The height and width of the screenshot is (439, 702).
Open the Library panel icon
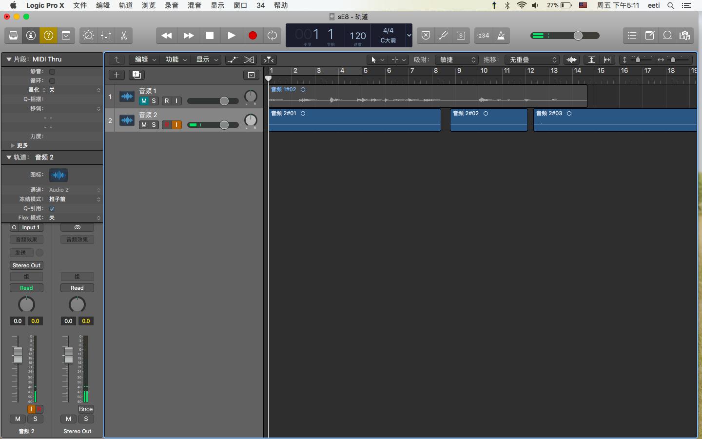tap(13, 36)
